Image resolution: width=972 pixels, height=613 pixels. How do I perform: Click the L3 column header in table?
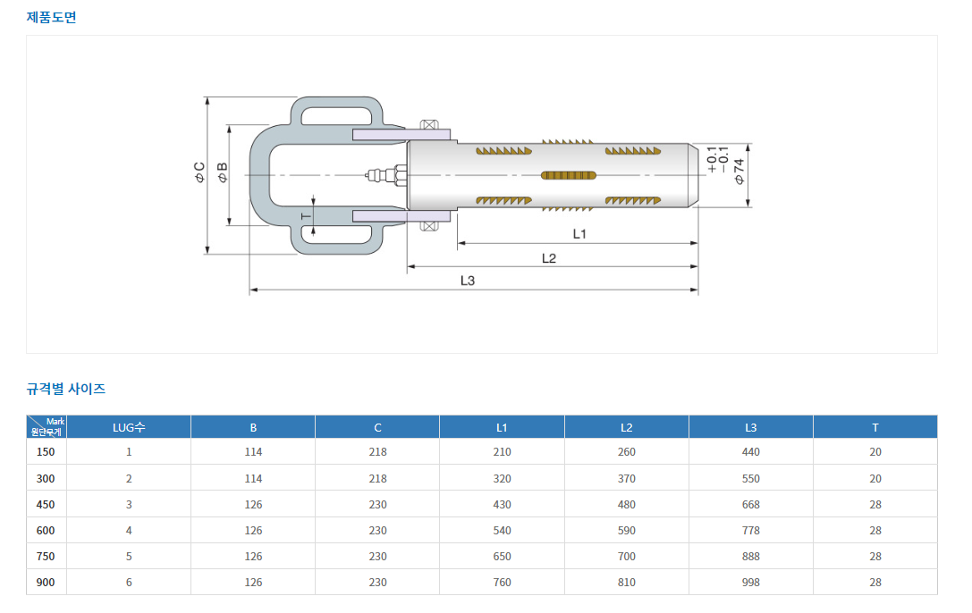[750, 427]
